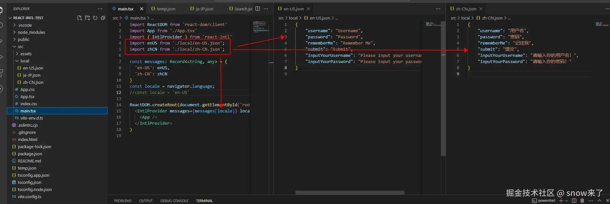Select the powershell terminal label
The height and width of the screenshot is (204, 610).
[x=544, y=201]
